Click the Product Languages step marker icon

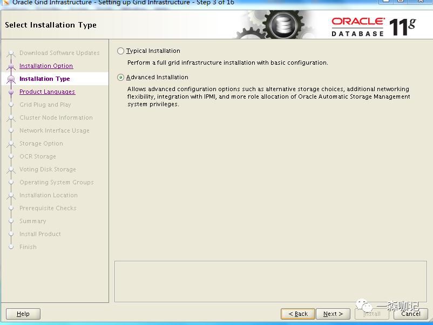[x=11, y=92]
